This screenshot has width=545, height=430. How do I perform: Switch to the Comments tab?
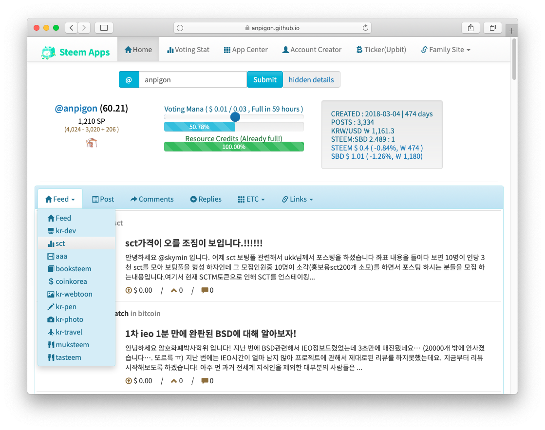[152, 199]
